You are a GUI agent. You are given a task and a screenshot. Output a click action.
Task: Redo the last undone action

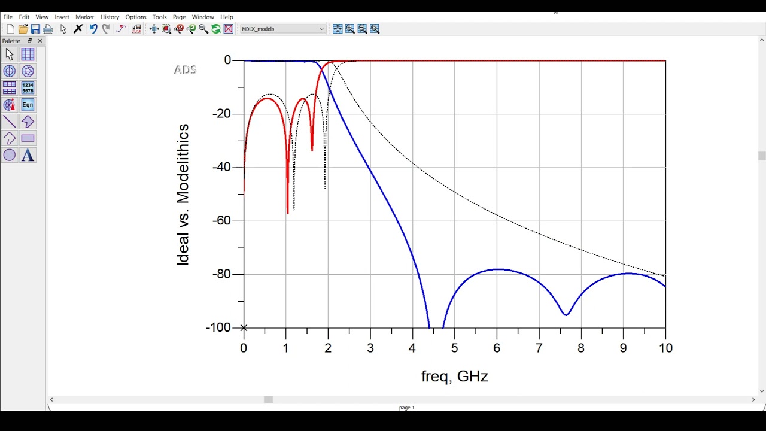pyautogui.click(x=106, y=29)
